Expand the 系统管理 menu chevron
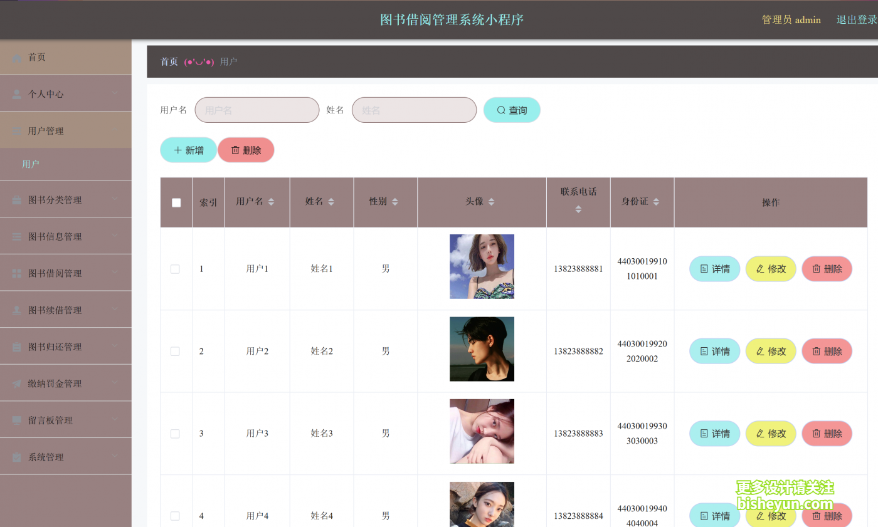The image size is (878, 527). point(115,457)
